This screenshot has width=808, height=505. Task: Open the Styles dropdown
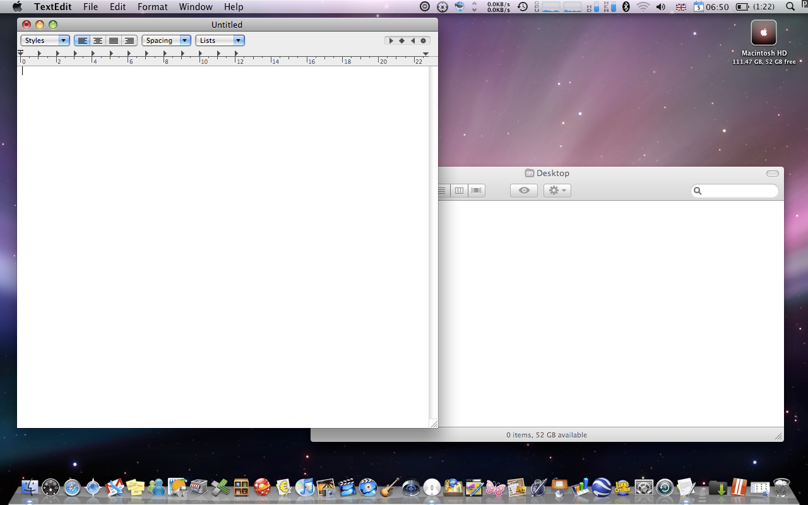click(45, 40)
